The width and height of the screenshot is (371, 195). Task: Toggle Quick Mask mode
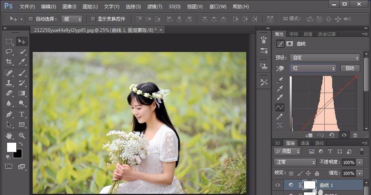tap(9, 166)
